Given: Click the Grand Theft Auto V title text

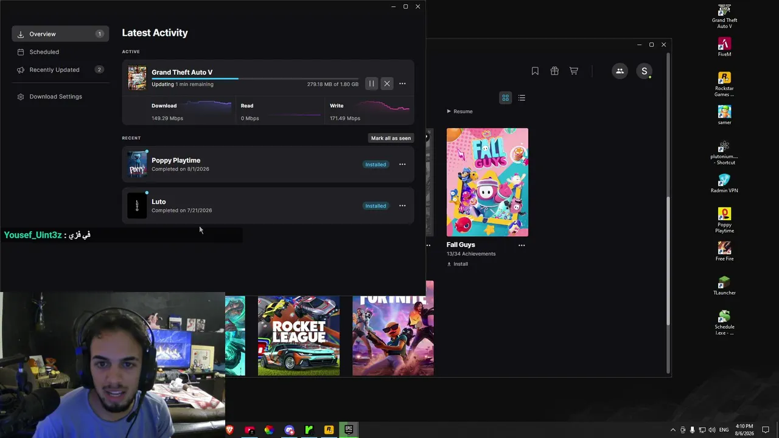Looking at the screenshot, I should [182, 72].
